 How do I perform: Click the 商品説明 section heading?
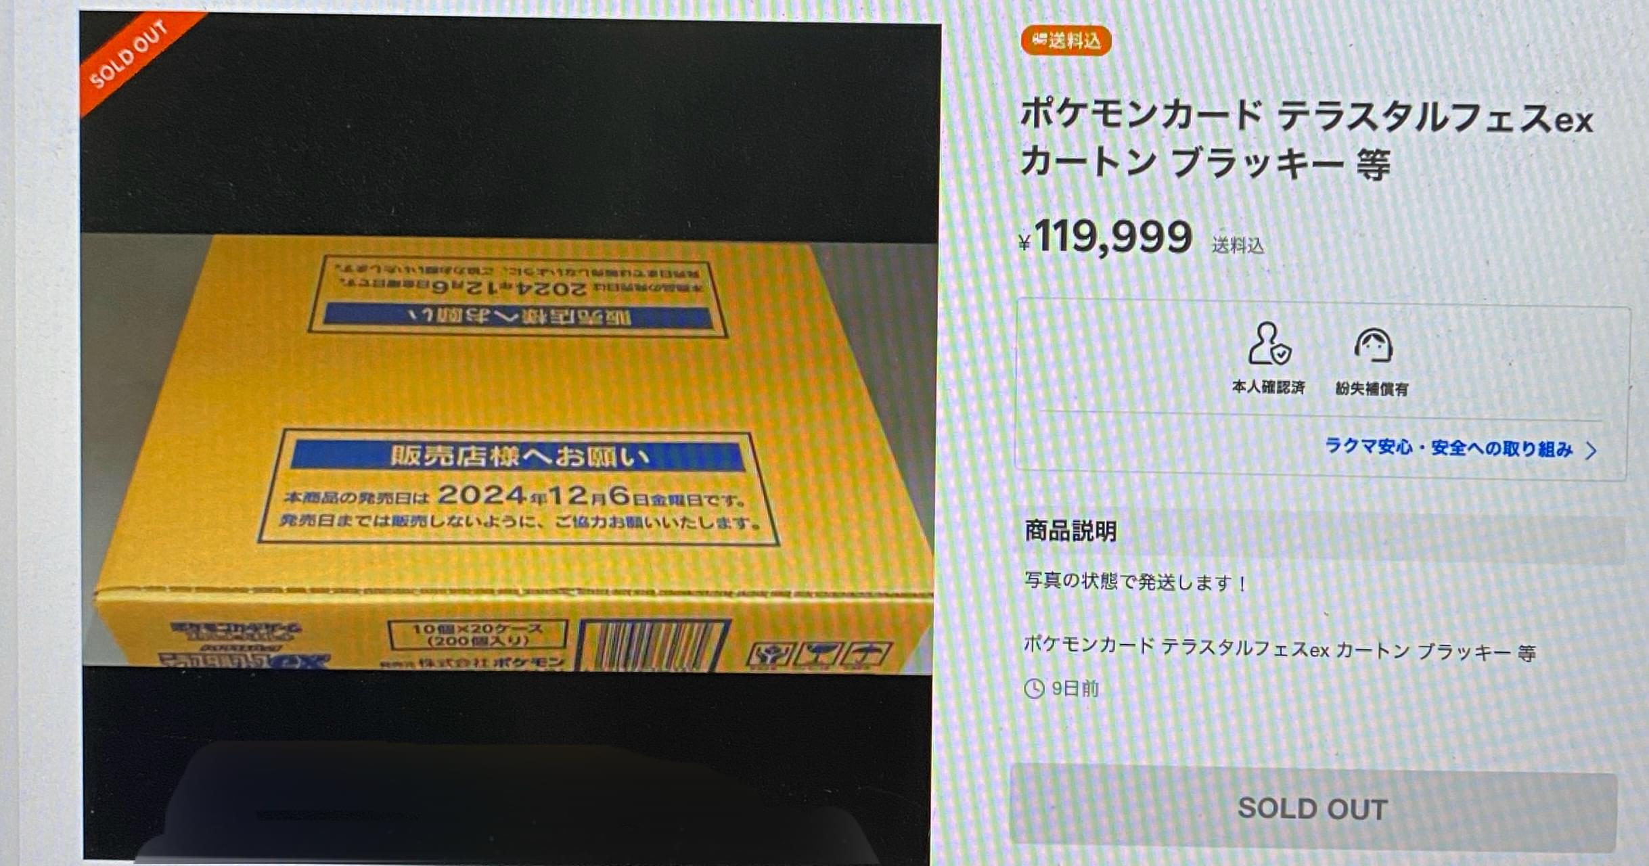pyautogui.click(x=1070, y=531)
